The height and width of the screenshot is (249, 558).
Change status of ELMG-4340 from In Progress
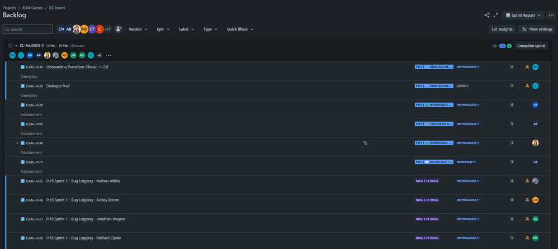[x=468, y=67]
